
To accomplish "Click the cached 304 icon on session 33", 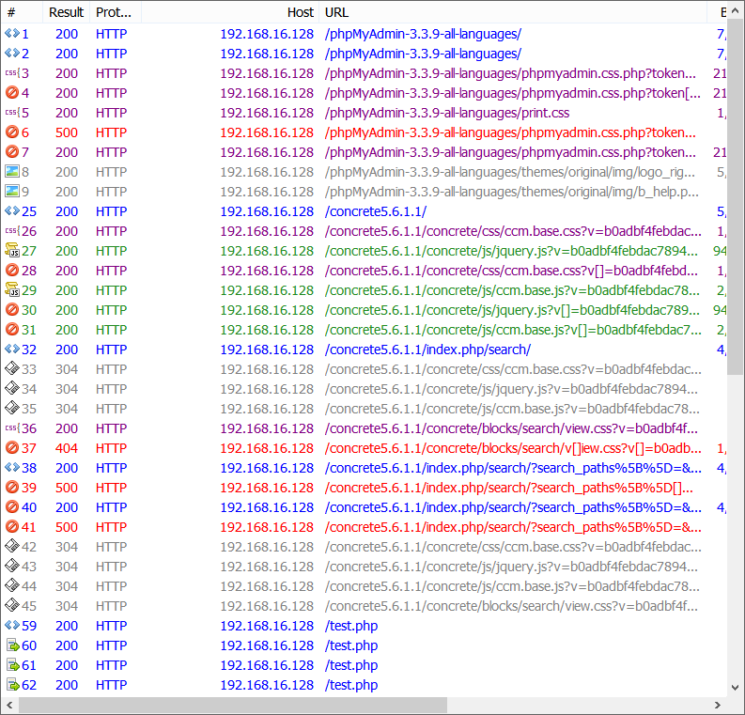I will pos(11,369).
